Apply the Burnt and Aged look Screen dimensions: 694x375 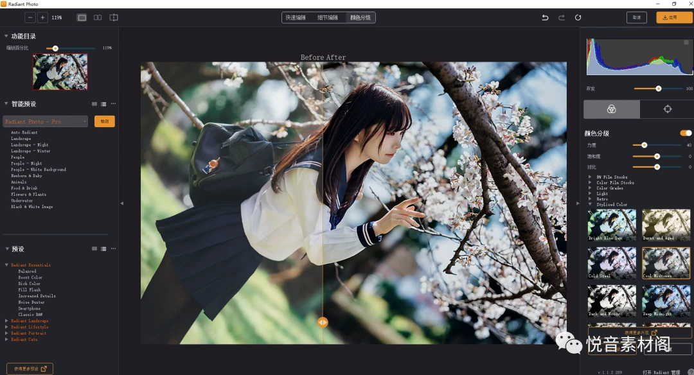pyautogui.click(x=666, y=225)
